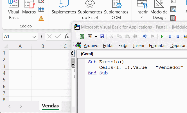
Task: Pause macro execution with Break icon
Action: [x=170, y=36]
